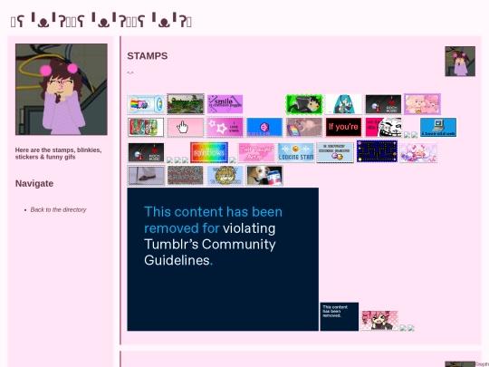Click the rock music stamp above walking legs stamp
Screen dimensions: 489x367
point(146,152)
